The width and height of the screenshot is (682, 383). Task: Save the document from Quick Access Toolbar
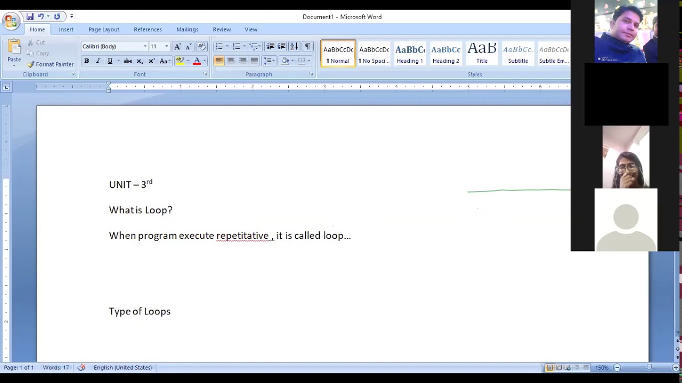pos(30,16)
